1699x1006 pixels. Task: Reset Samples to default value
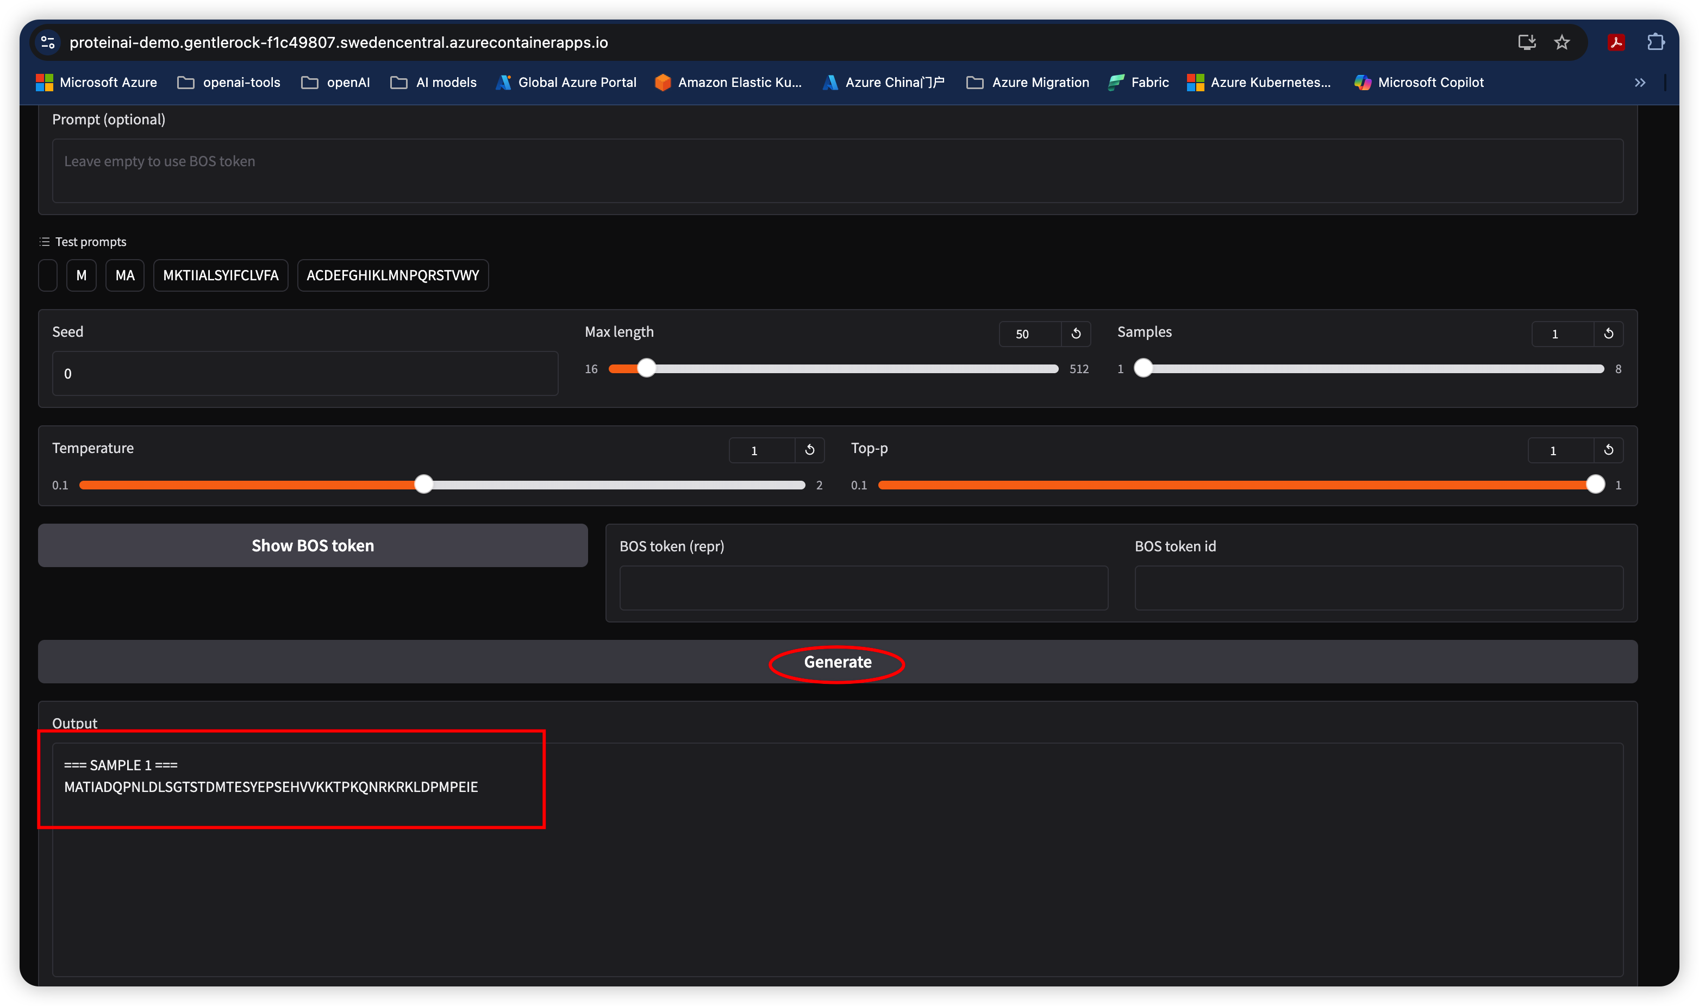[1608, 334]
